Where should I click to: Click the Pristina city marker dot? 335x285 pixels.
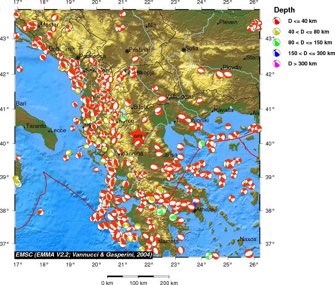(x=127, y=51)
